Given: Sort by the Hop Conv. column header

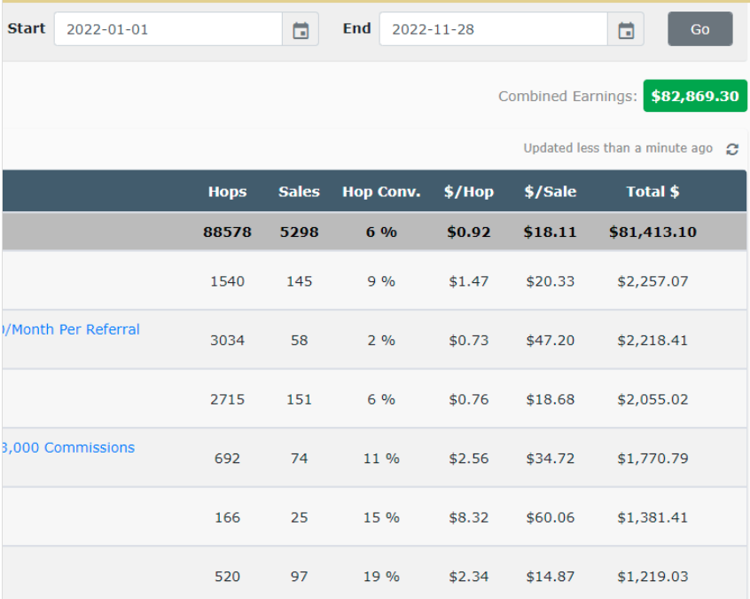Looking at the screenshot, I should [381, 192].
